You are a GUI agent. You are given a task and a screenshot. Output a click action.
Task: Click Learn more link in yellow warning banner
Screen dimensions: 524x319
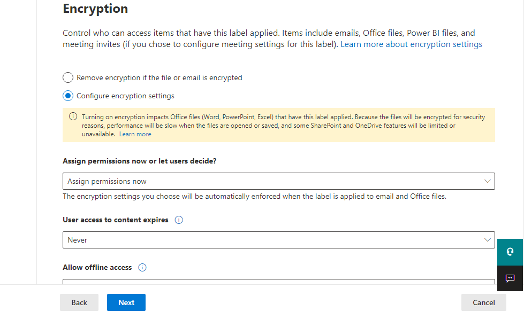tap(135, 134)
